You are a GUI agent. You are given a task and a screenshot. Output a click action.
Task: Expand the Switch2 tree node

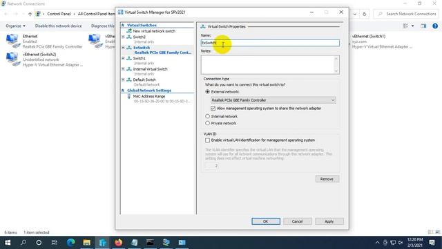123,37
